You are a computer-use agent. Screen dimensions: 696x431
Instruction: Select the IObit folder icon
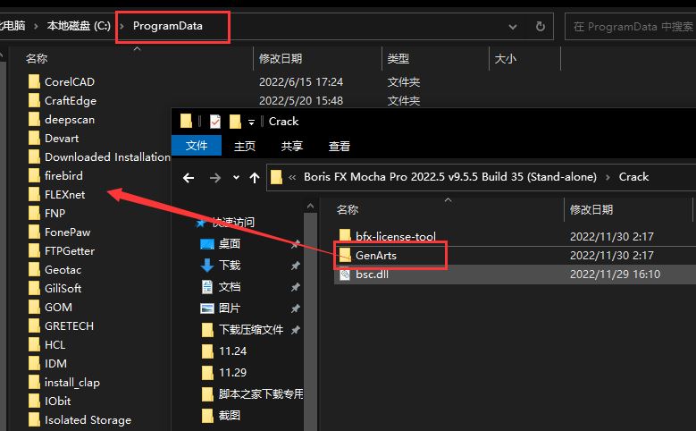[x=34, y=401]
